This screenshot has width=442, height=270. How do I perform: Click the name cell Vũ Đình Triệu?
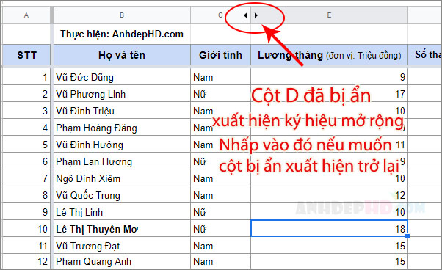click(122, 111)
